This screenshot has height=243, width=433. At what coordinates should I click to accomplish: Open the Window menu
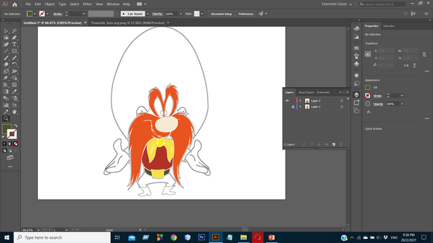[x=113, y=4]
